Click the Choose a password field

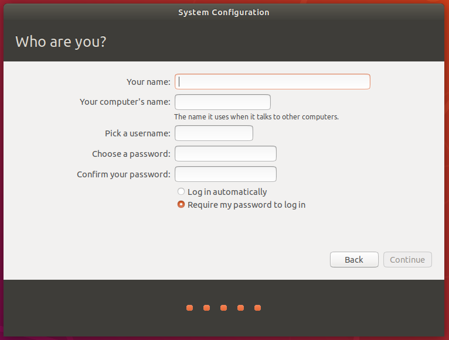coord(226,154)
